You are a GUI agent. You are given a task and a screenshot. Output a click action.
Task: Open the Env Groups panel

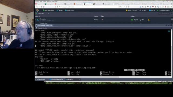[40, 13]
